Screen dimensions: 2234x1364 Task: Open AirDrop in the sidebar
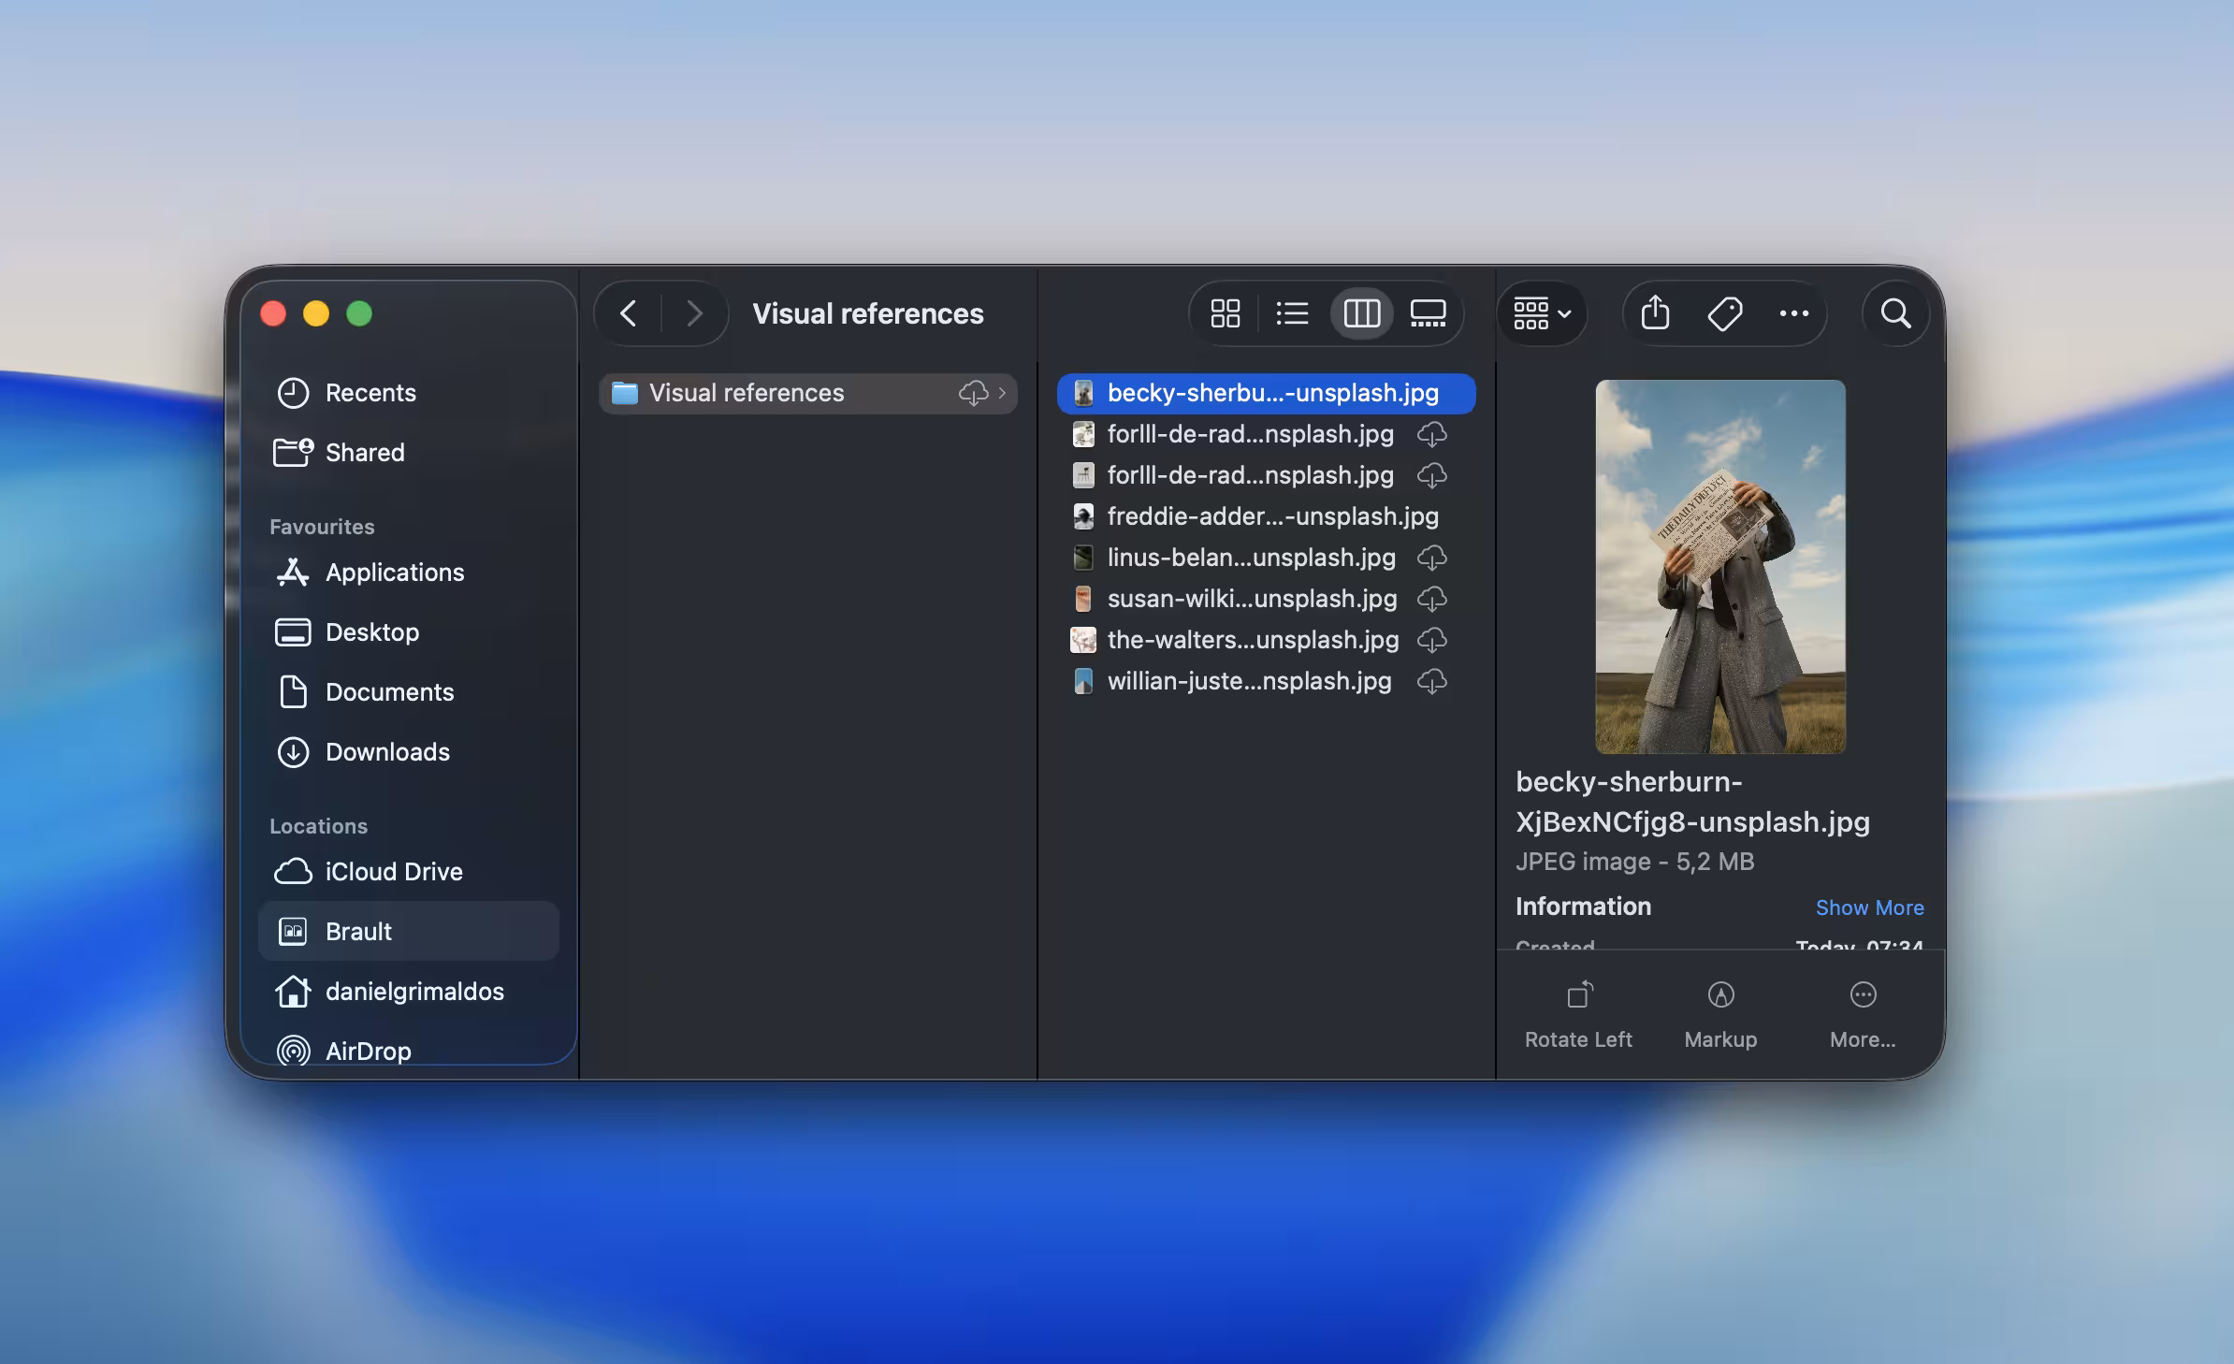pos(409,1050)
